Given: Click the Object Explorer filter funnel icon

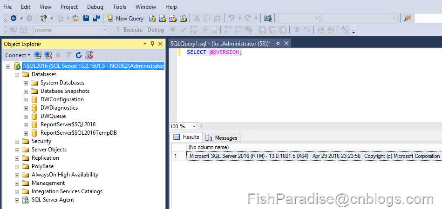Looking at the screenshot, I should click(68, 55).
